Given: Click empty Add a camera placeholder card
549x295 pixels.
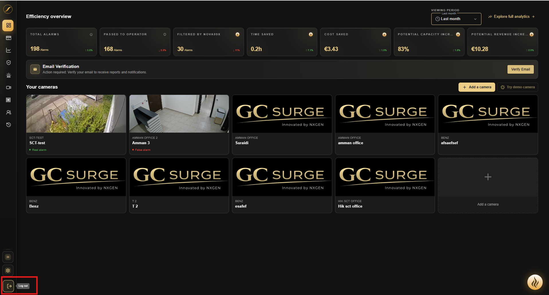Looking at the screenshot, I should (488, 185).
